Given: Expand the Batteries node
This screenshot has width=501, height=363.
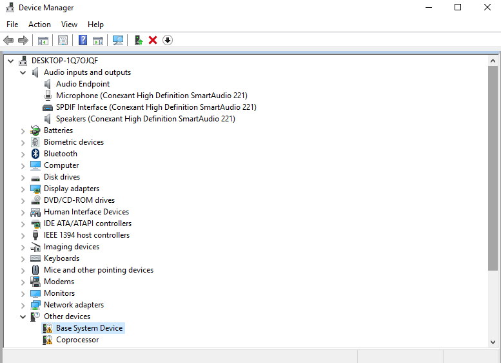Looking at the screenshot, I should point(23,131).
